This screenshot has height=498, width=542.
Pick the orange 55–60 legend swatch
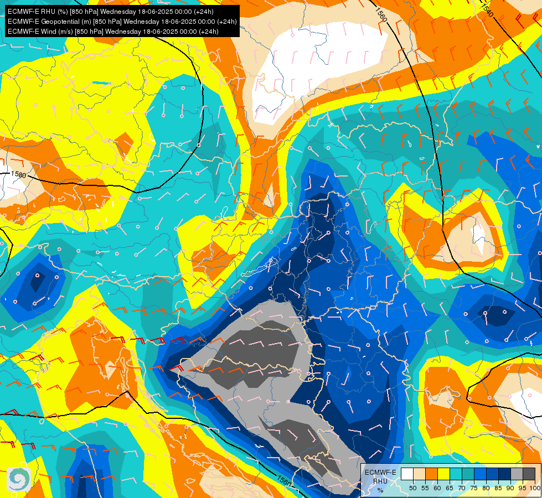point(431,474)
